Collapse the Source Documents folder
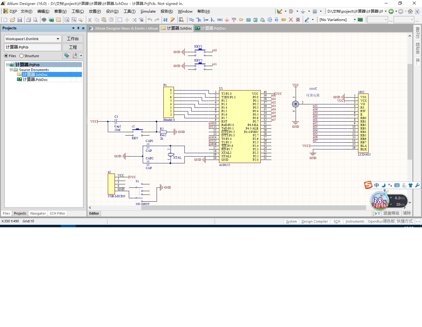The image size is (422, 327). coord(11,70)
